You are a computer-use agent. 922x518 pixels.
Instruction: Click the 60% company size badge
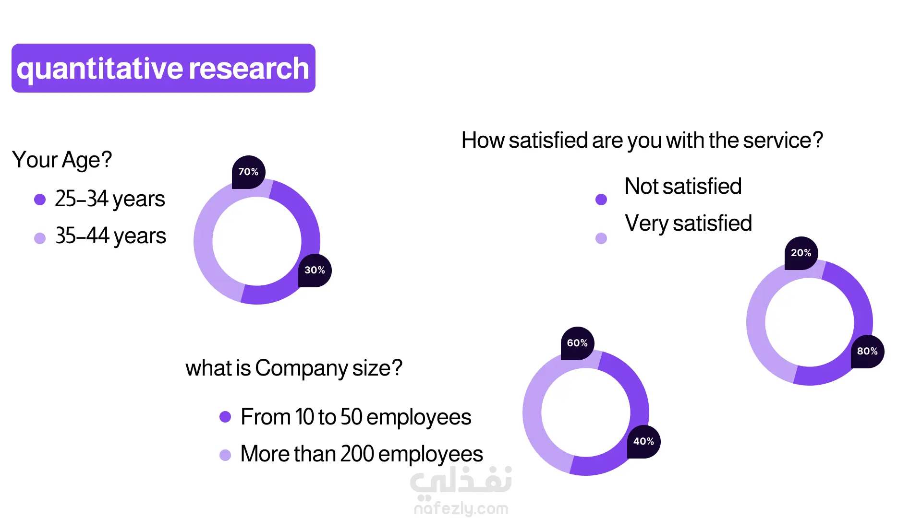point(577,343)
